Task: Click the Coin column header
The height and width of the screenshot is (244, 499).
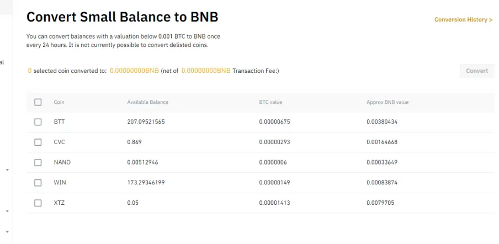Action: tap(59, 102)
